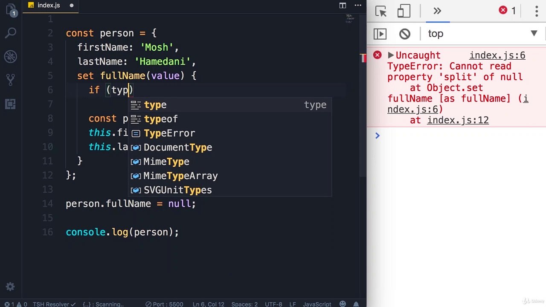Open the top context dropdown
The height and width of the screenshot is (307, 546).
pos(483,34)
